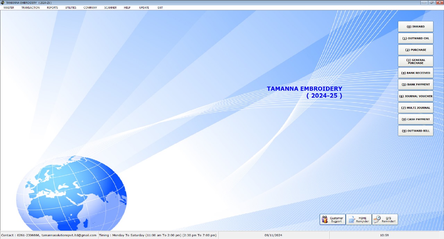Screen dimensions: 444x239
Task: Click the (2) PURCHASE button
Action: tap(416, 50)
